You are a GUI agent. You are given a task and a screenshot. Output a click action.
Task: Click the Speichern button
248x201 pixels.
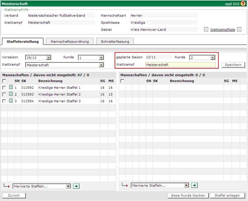coord(233,65)
